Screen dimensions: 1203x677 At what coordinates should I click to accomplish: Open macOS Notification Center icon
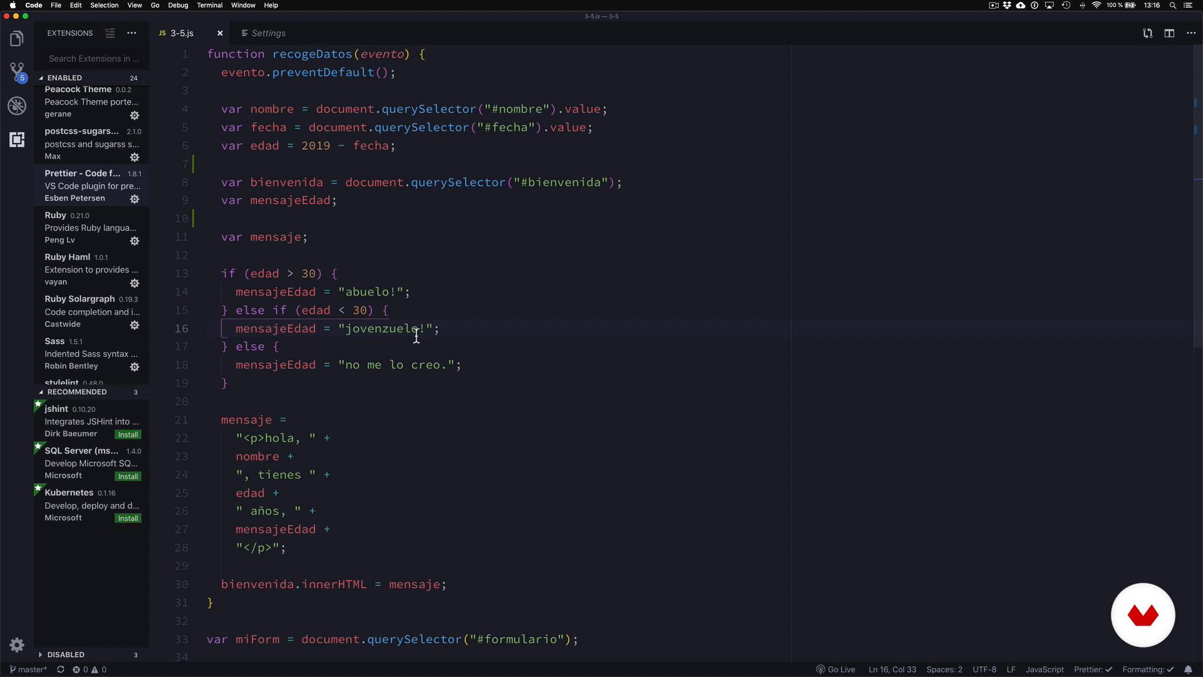tap(1187, 5)
